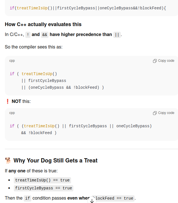Click the "treatTimeIsUp() == true" bullet item
The height and width of the screenshot is (203, 178).
(42, 180)
